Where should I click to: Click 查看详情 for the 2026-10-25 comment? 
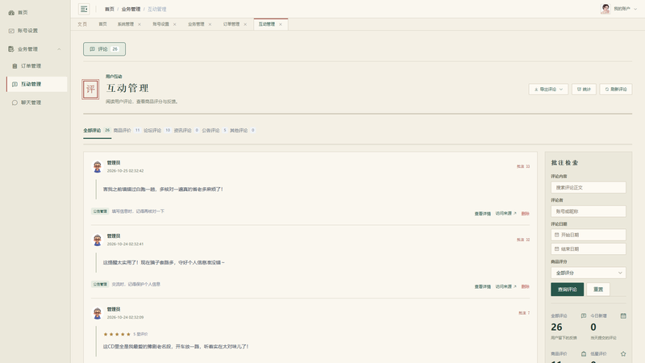point(482,214)
